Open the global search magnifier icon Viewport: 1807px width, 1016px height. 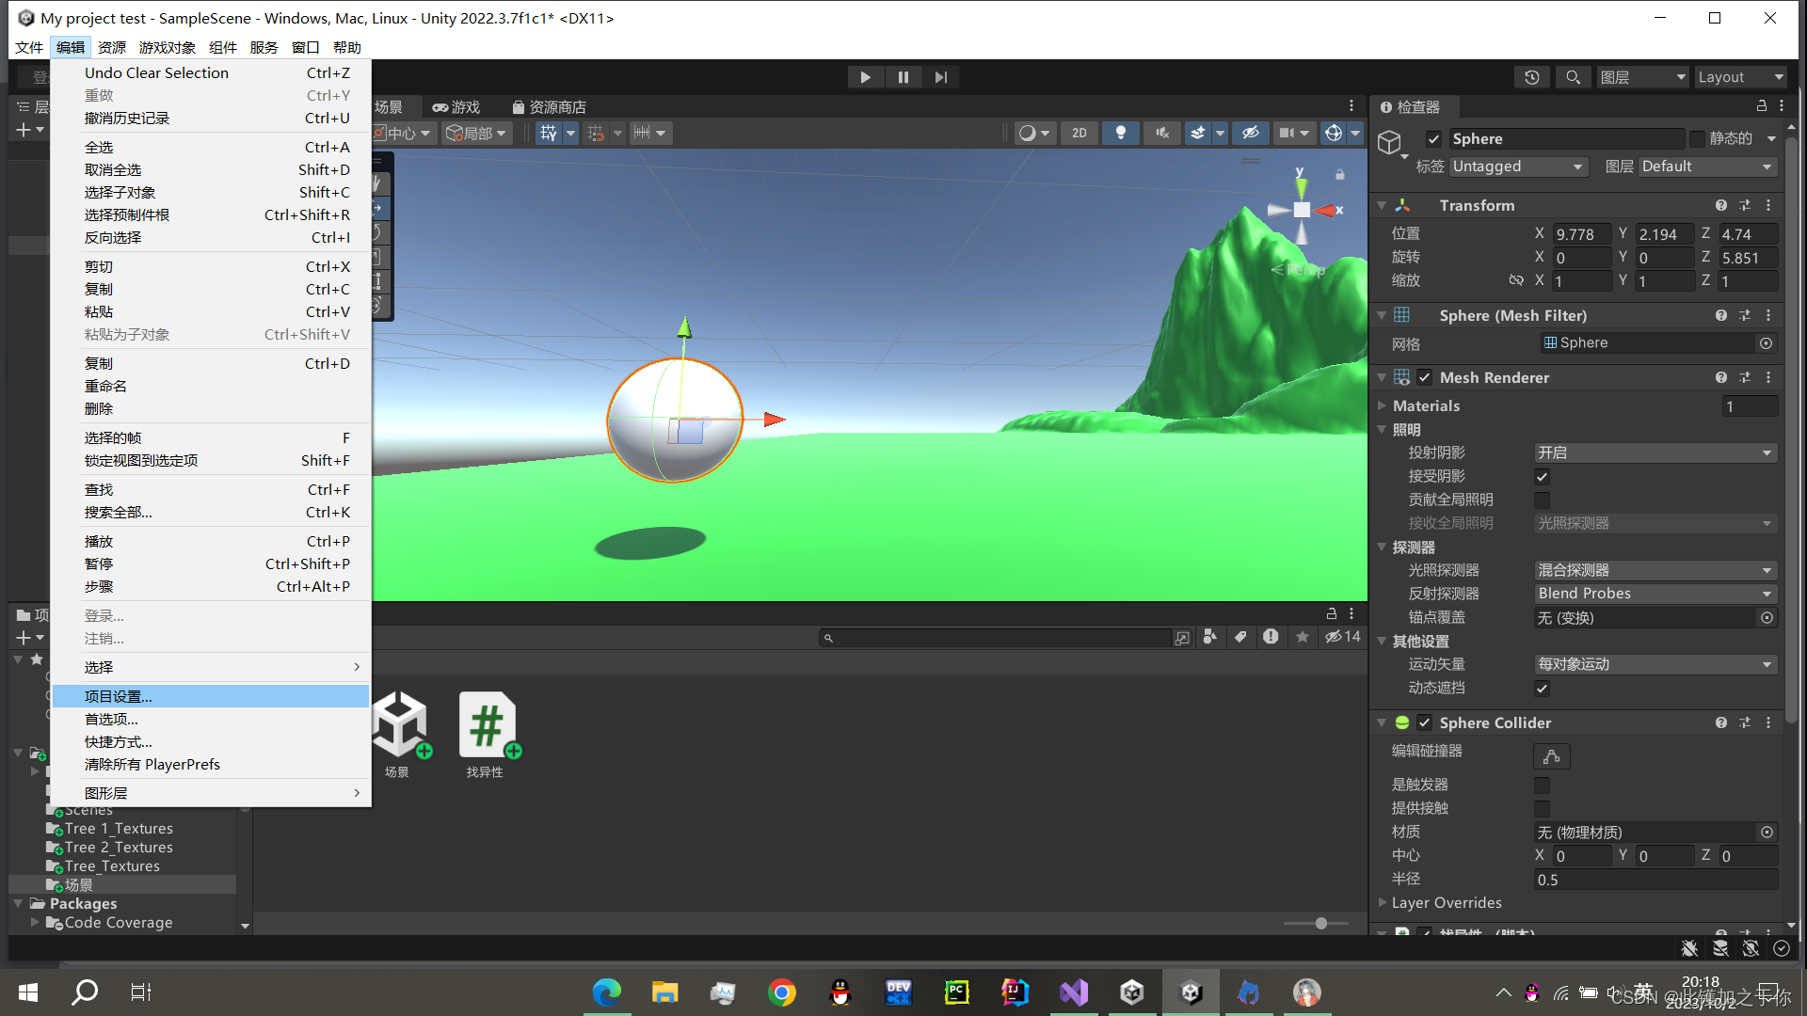click(1573, 77)
